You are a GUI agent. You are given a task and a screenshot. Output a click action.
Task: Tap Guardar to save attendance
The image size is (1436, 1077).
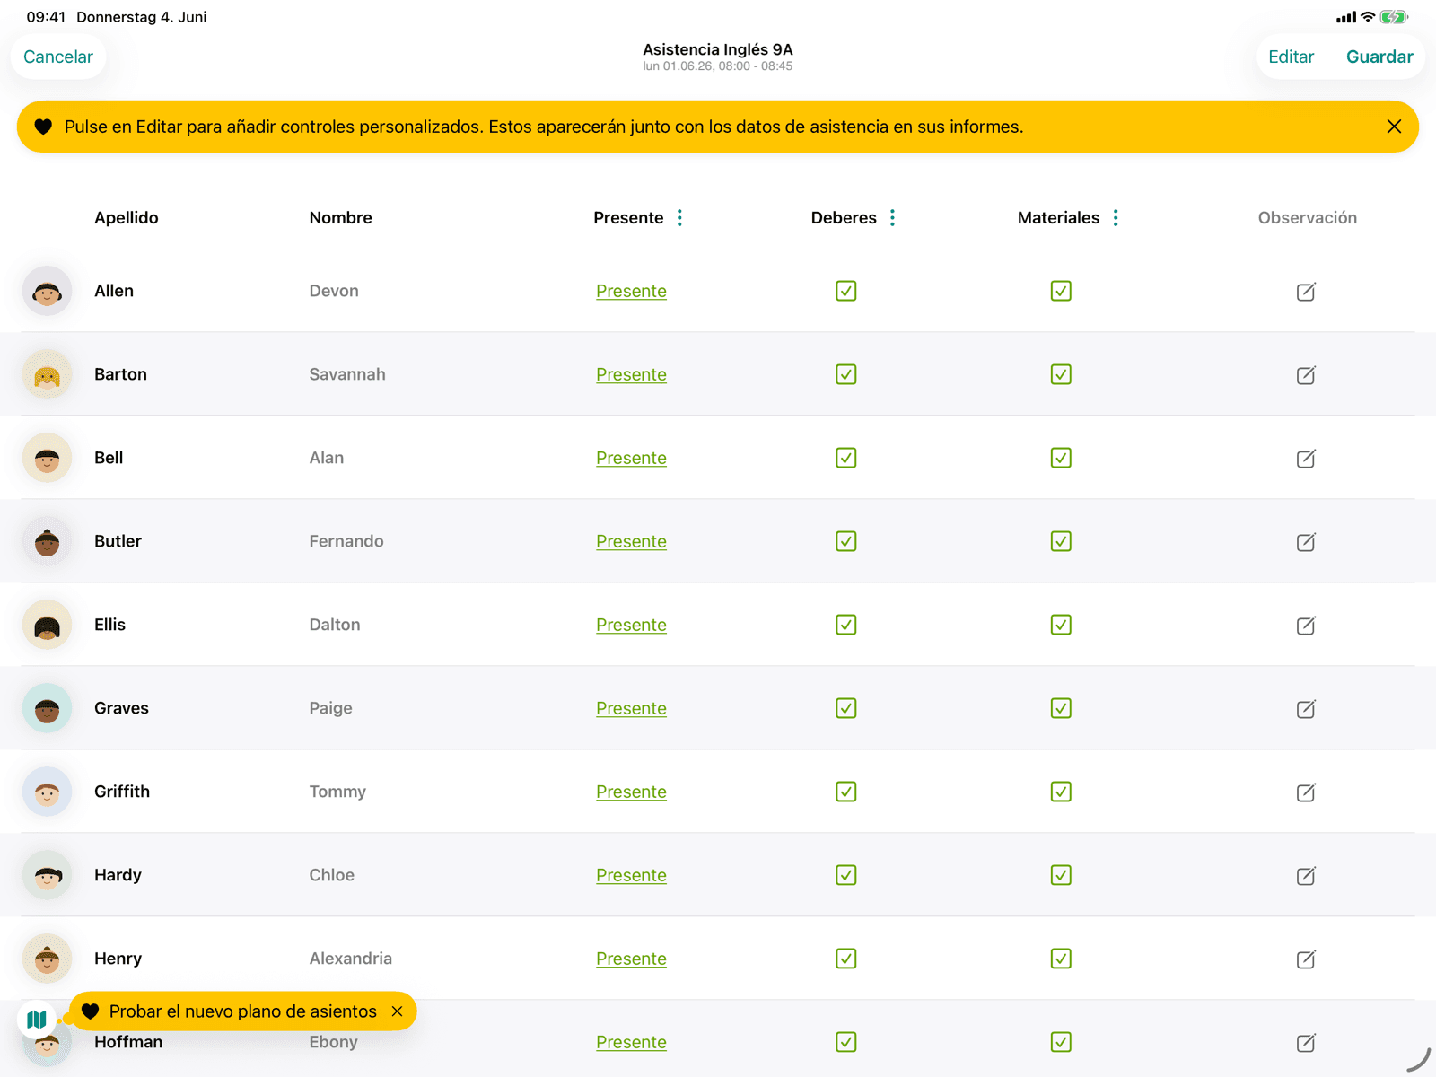point(1379,57)
